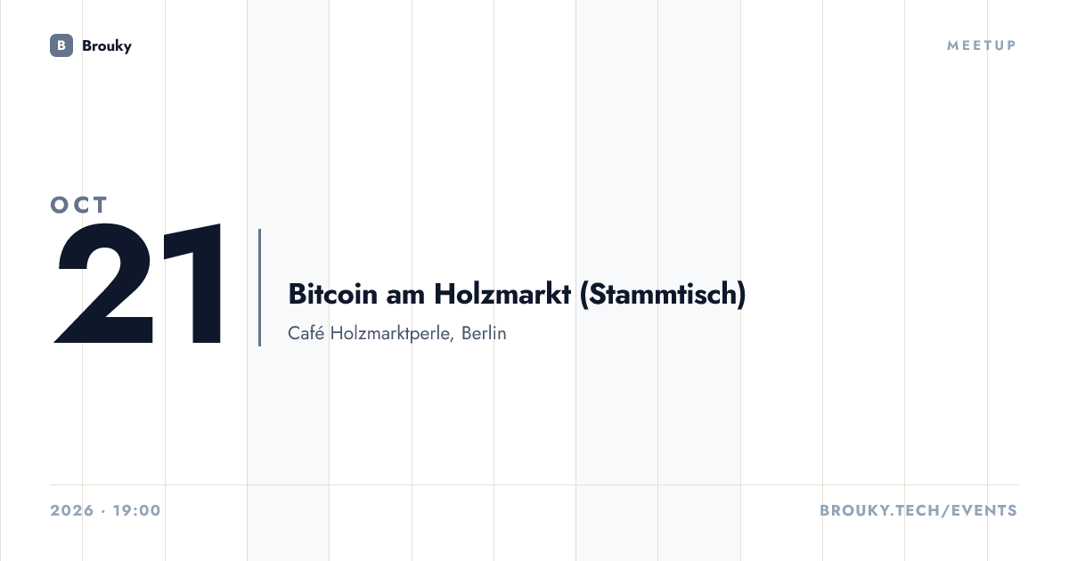Open the Bitcoin am Holzmarkt event title
The height and width of the screenshot is (561, 1069).
517,294
